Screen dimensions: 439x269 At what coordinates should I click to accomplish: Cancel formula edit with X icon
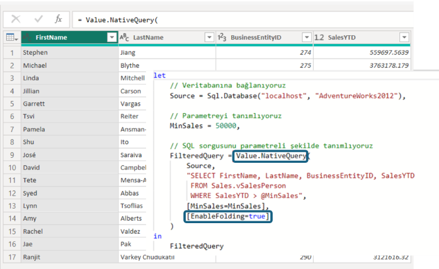tap(16, 19)
